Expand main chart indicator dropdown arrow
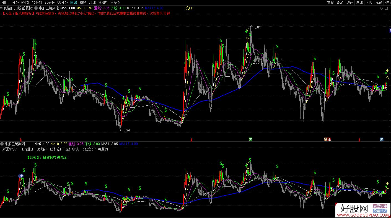The height and width of the screenshot is (218, 391). click(x=36, y=8)
